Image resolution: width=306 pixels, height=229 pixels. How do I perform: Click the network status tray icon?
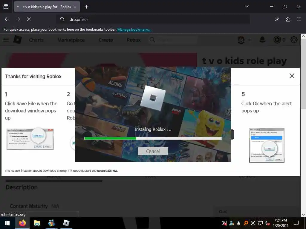click(x=260, y=223)
